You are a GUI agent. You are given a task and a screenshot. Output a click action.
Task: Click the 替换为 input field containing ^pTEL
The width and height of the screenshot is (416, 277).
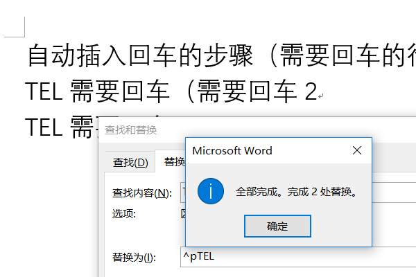pyautogui.click(x=298, y=257)
